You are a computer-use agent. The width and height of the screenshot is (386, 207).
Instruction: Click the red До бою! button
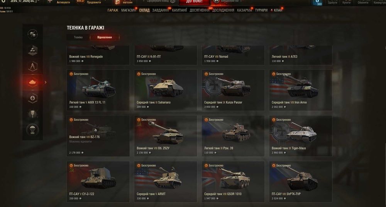click(195, 2)
